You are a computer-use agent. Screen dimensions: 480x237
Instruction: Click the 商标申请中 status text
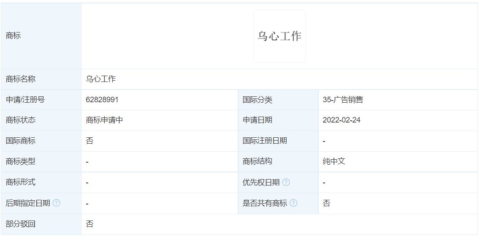[x=104, y=120]
